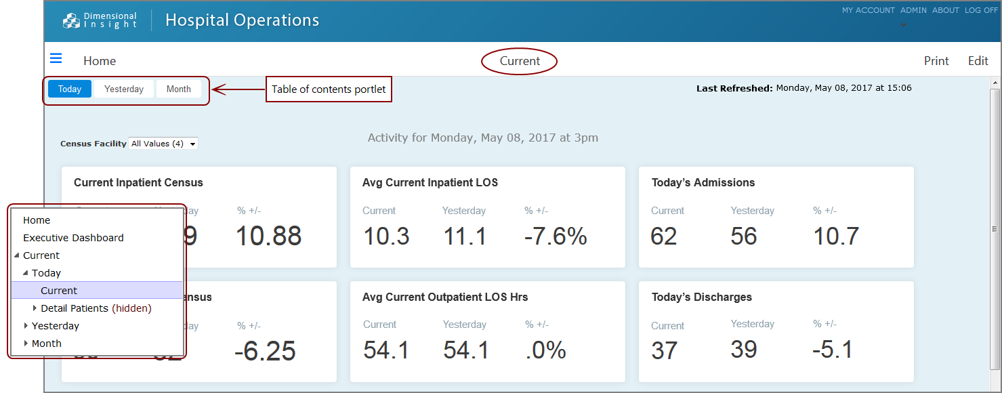Open the hamburger navigation menu
Image resolution: width=1002 pixels, height=393 pixels.
(x=56, y=59)
